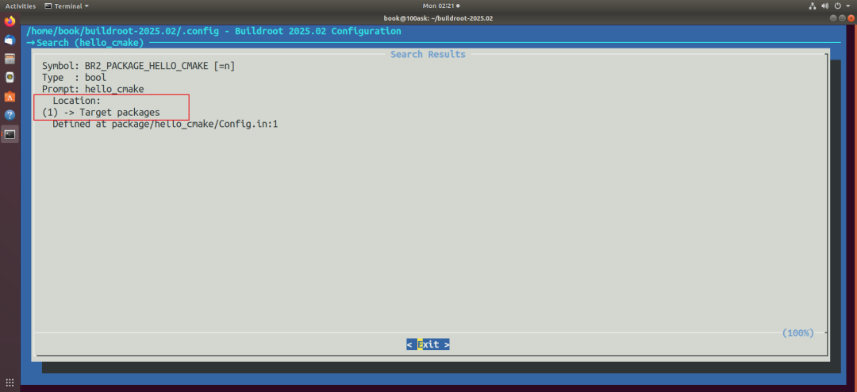Show Applications grid at dock bottom

10,382
